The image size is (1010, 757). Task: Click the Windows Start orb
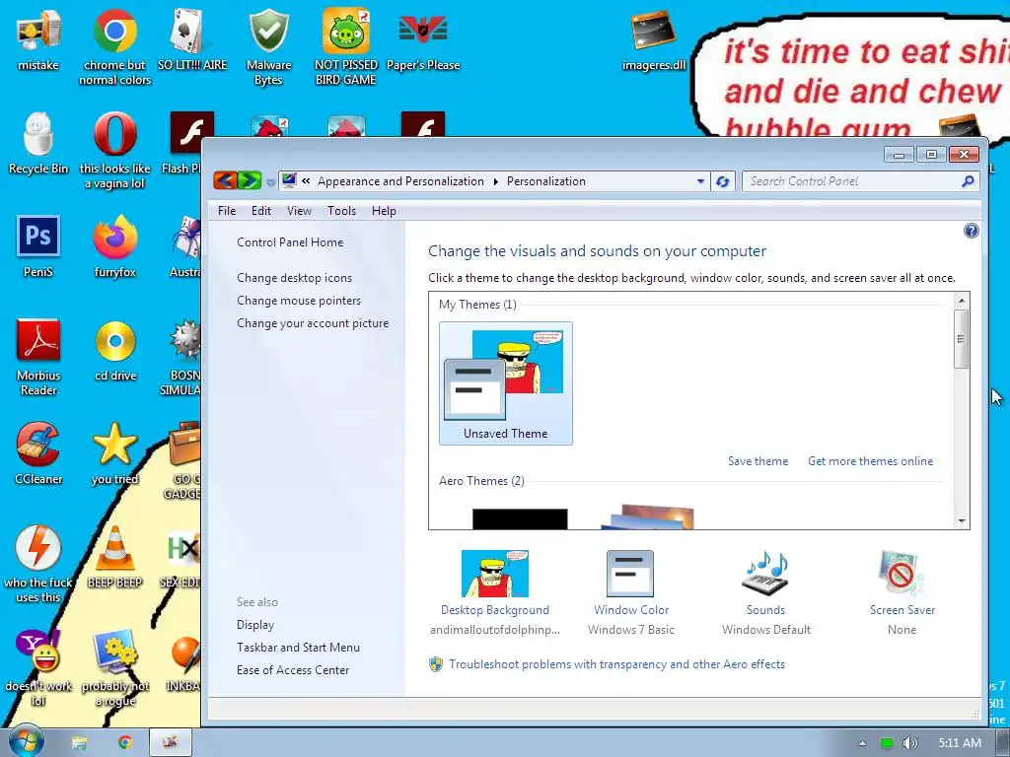tap(25, 741)
